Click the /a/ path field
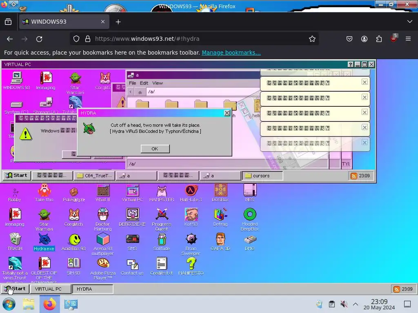 tap(202, 92)
